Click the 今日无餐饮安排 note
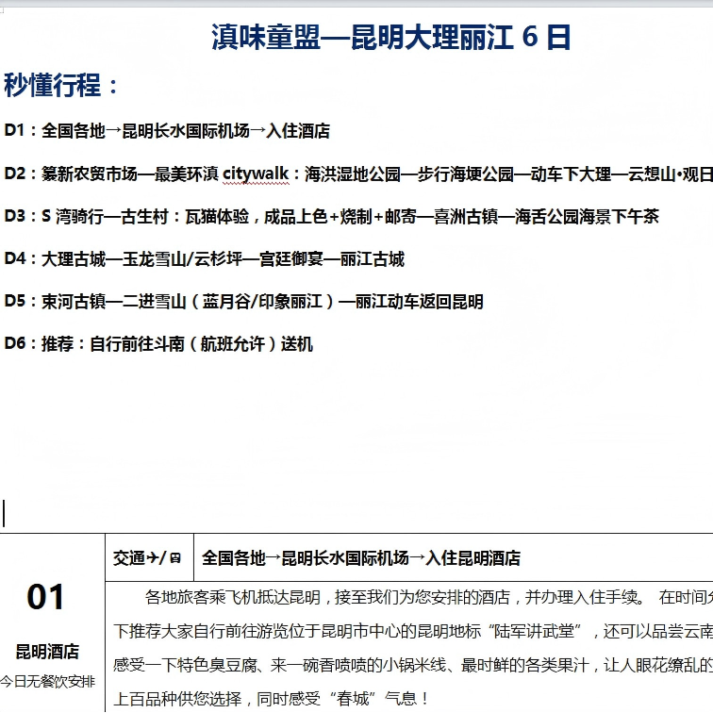713x713 pixels. (46, 681)
